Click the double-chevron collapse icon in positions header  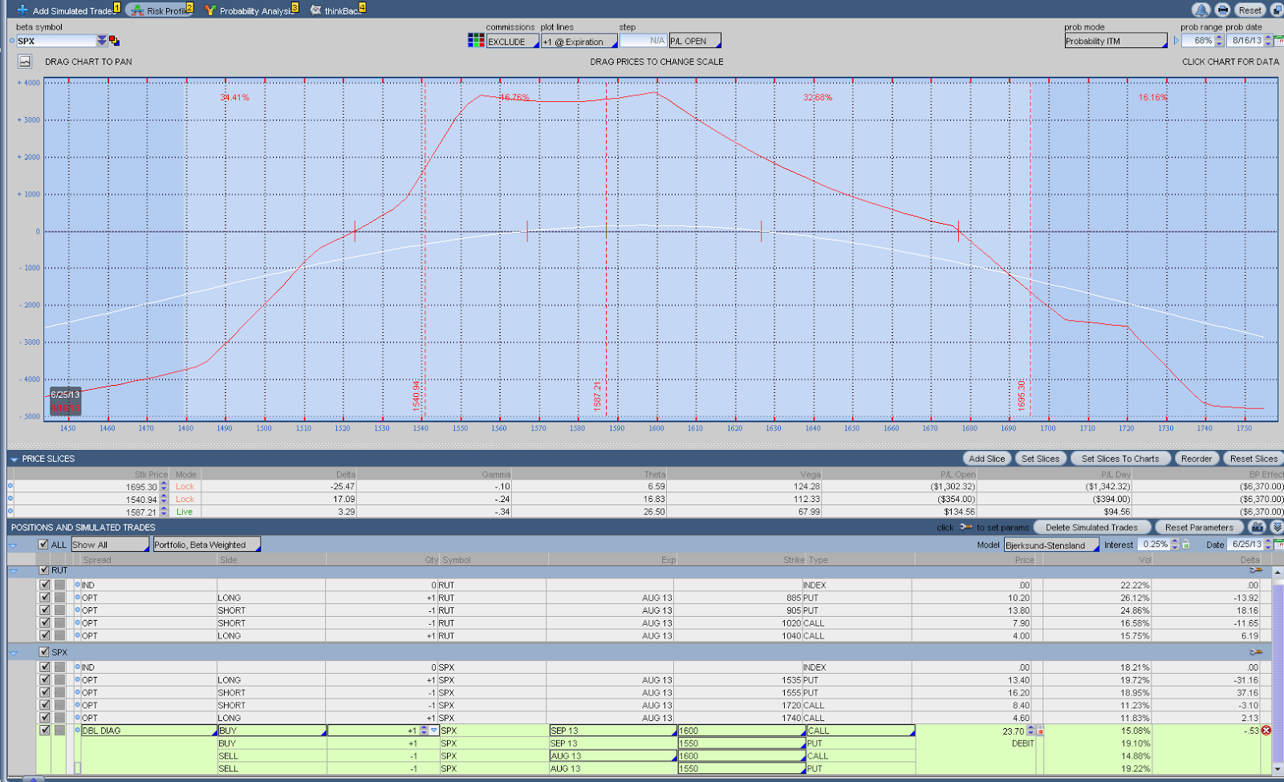pyautogui.click(x=1278, y=527)
